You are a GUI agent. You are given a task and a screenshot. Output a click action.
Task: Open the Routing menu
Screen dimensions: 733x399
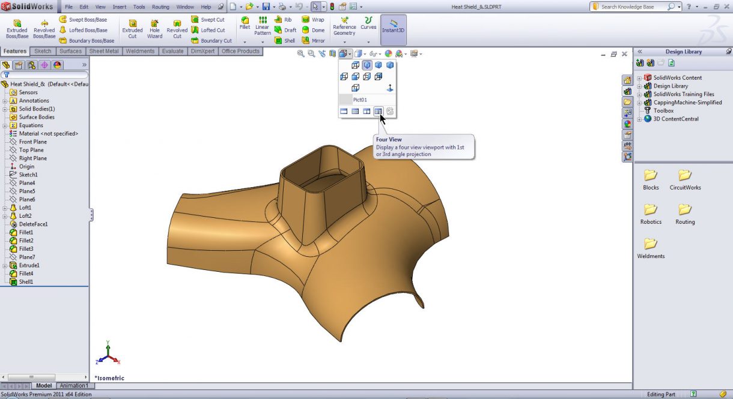160,7
